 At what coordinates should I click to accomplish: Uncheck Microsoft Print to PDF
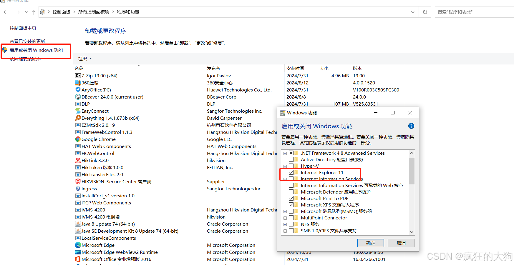(x=291, y=198)
